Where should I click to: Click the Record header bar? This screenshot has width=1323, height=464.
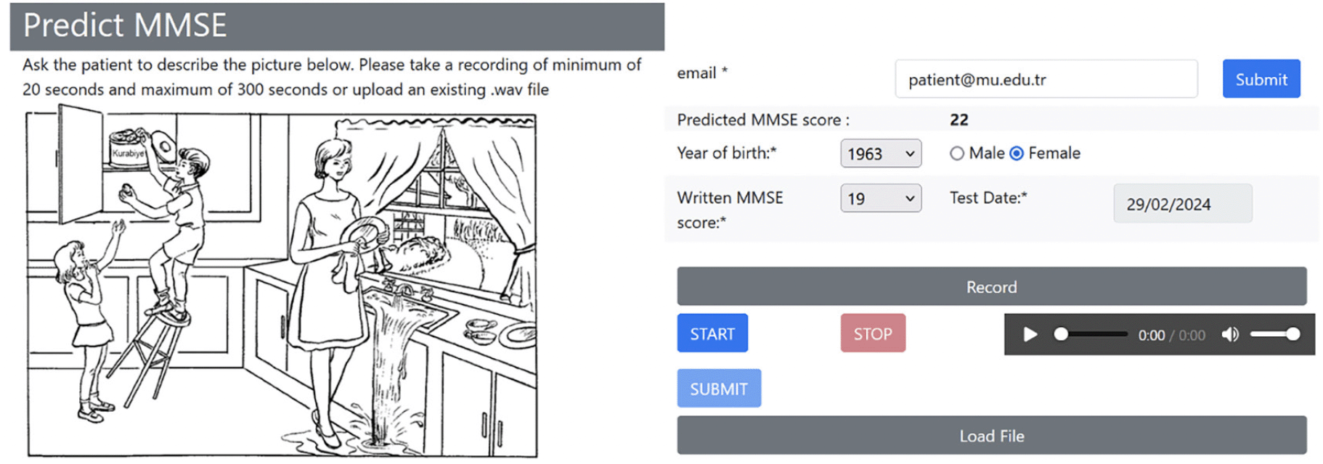click(992, 286)
